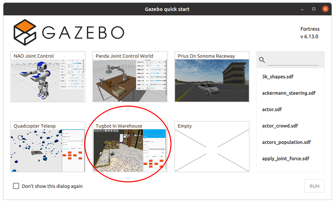Minimize the Gazebo quick start window
Image resolution: width=335 pixels, height=203 pixels.
pos(301,9)
